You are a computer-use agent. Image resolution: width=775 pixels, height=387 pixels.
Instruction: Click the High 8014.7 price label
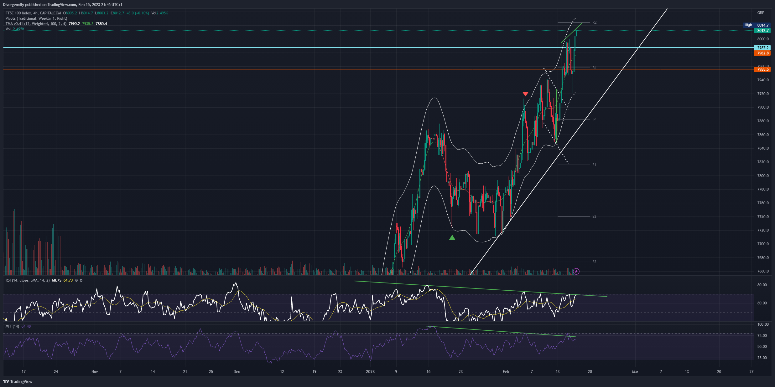pyautogui.click(x=757, y=25)
